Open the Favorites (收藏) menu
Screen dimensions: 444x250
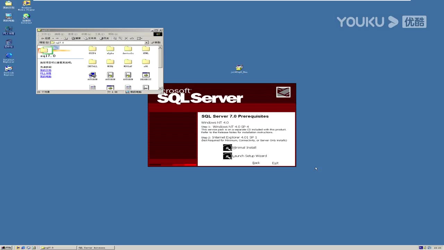click(x=86, y=34)
